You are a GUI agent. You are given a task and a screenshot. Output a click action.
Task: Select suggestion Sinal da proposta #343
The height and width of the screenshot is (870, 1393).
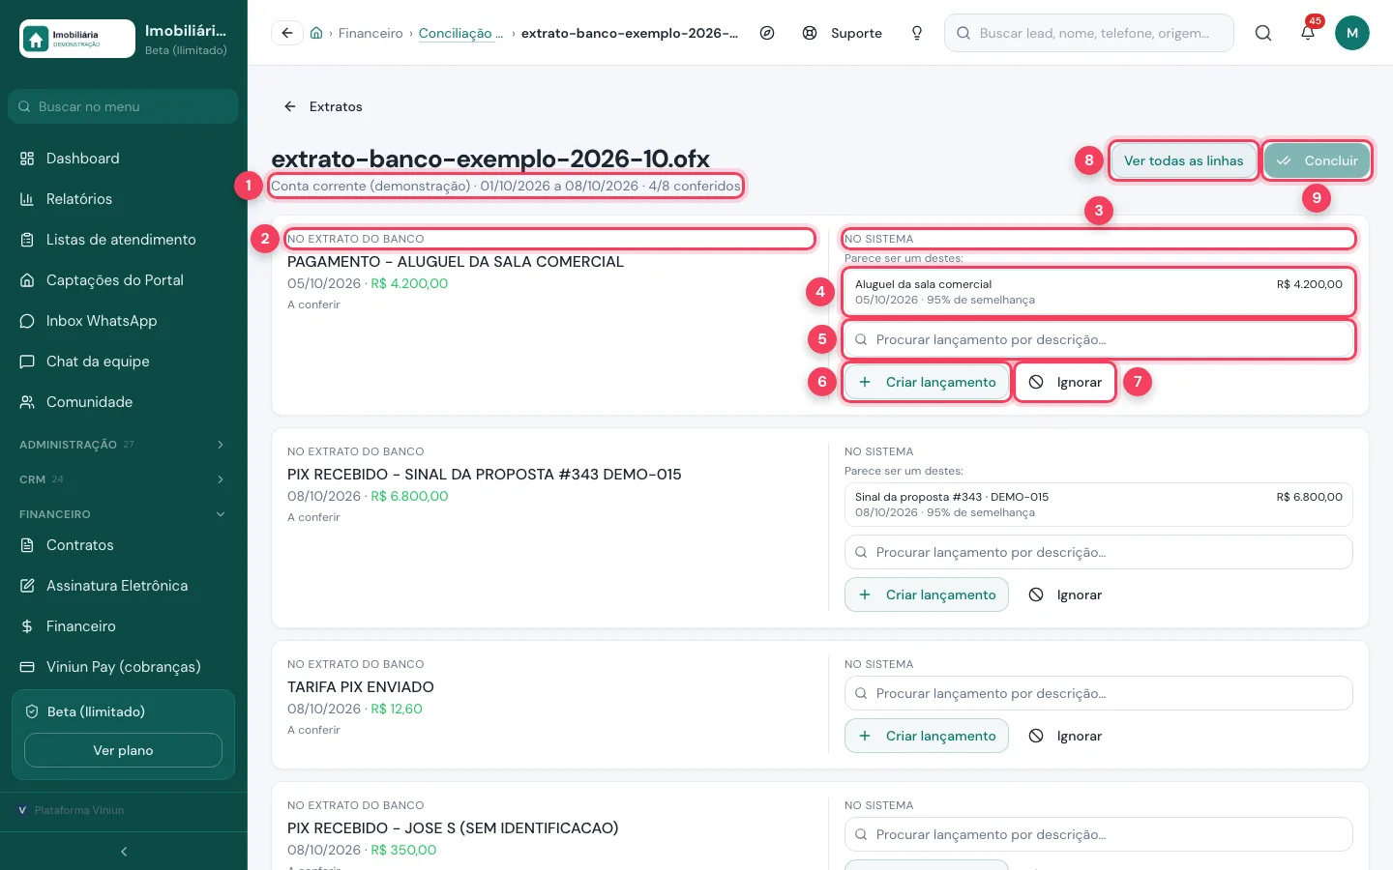pos(1098,505)
